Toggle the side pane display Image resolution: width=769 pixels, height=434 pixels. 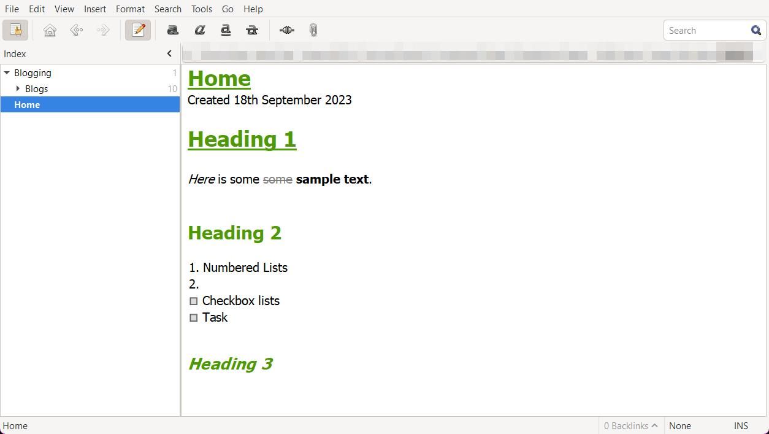tap(15, 30)
